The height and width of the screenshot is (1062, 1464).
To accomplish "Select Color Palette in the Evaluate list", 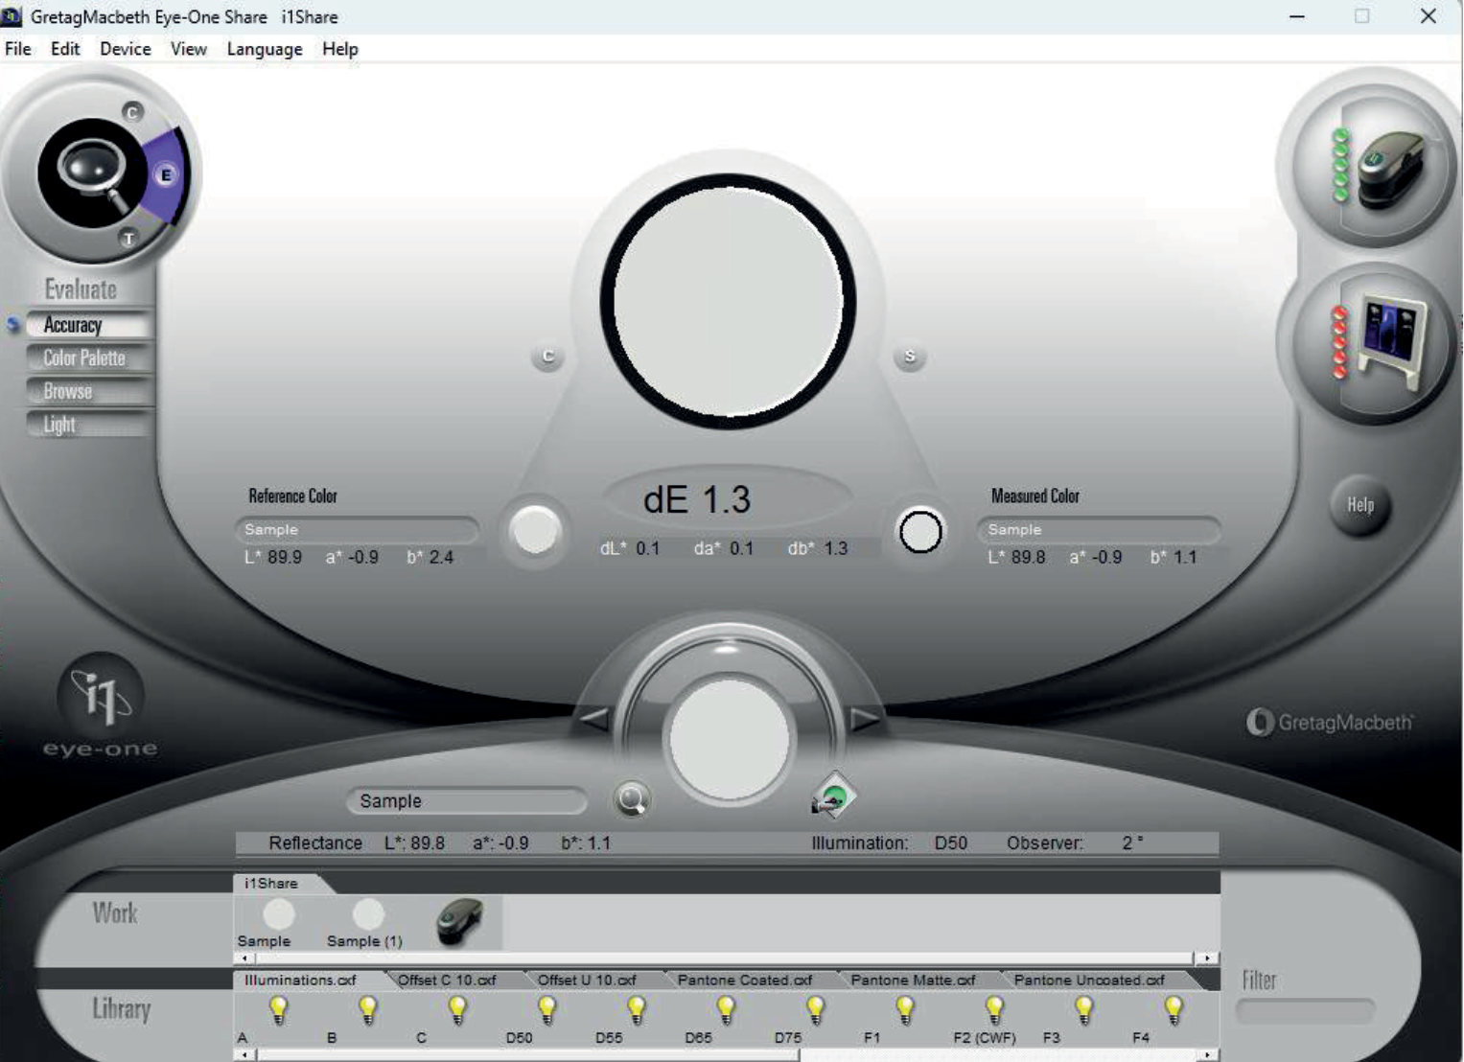I will [x=88, y=358].
